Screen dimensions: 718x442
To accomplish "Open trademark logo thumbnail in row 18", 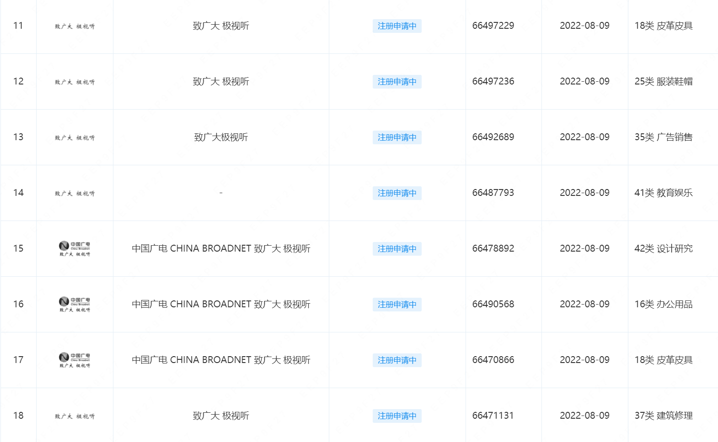I will [75, 416].
